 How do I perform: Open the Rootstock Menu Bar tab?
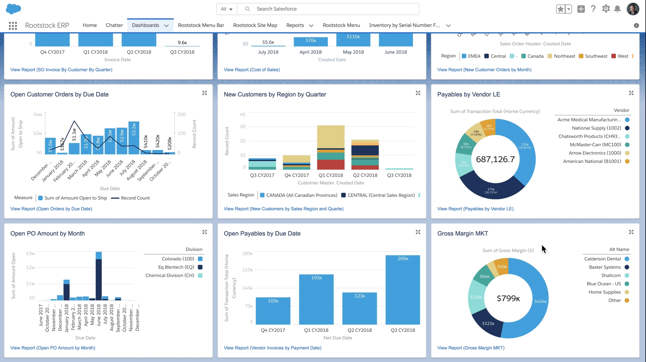click(201, 25)
